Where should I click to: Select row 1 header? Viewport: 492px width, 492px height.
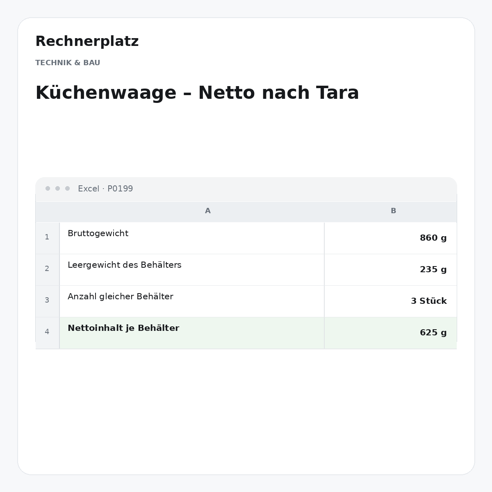point(47,237)
